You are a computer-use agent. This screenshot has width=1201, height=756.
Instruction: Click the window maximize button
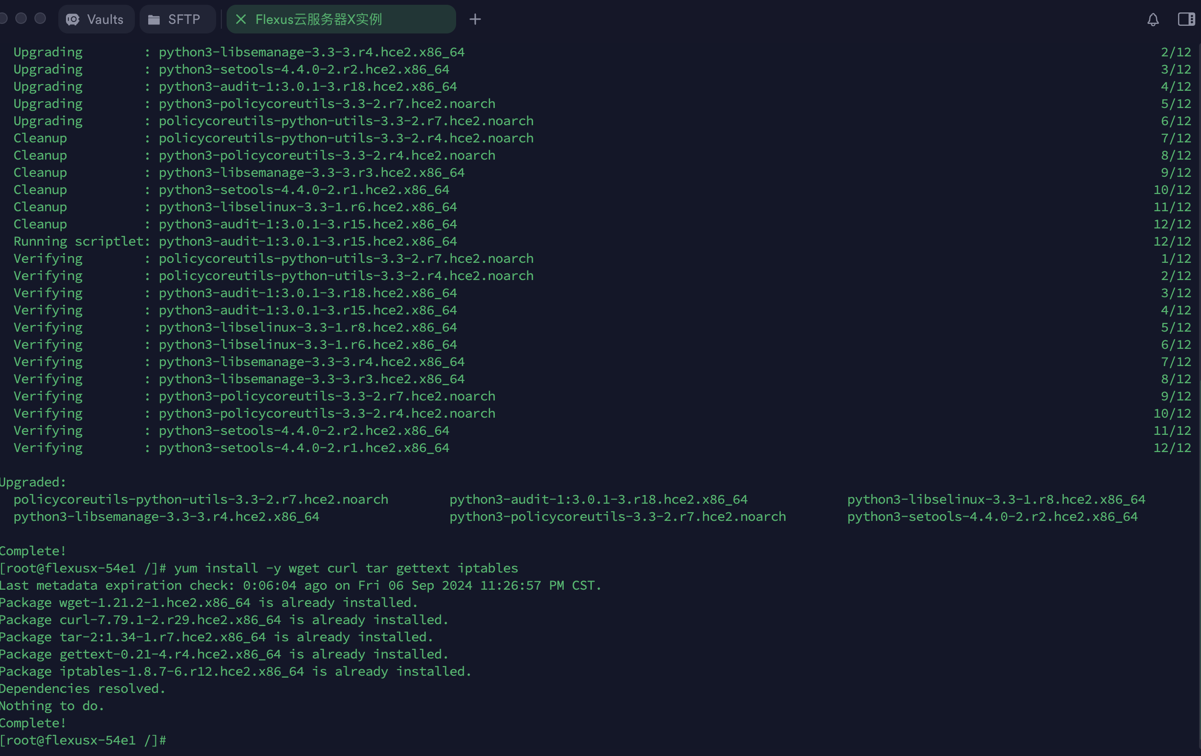(x=40, y=19)
